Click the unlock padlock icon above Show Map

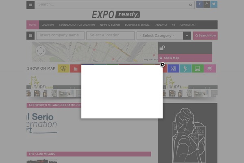162,48
